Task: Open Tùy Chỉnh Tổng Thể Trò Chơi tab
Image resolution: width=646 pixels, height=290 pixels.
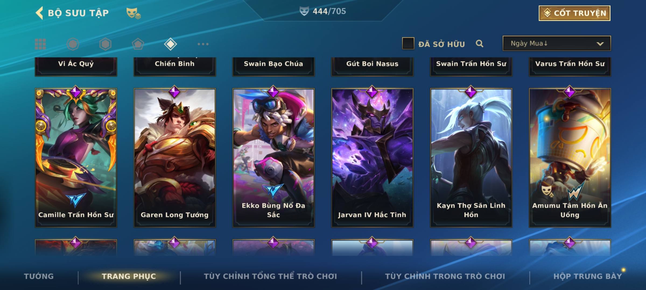Action: click(x=270, y=276)
